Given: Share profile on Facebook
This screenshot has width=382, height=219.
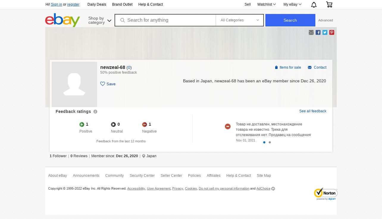Looking at the screenshot, I should (x=318, y=32).
